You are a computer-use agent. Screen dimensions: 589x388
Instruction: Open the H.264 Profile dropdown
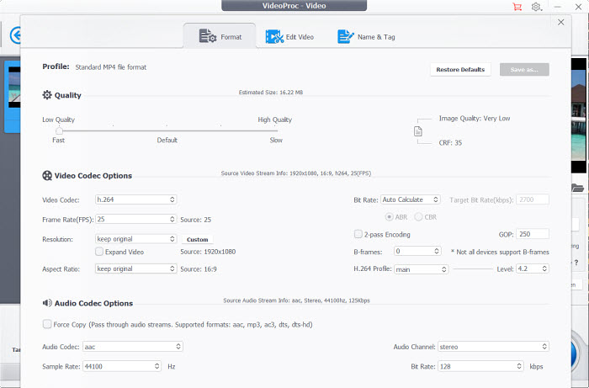[421, 269]
